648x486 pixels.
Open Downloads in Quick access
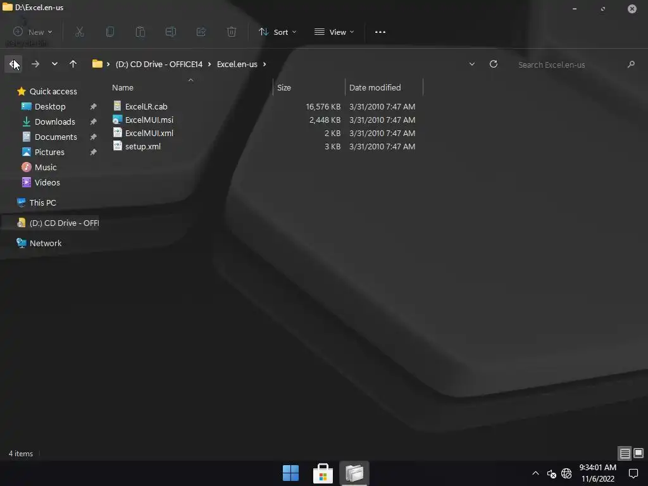[55, 122]
